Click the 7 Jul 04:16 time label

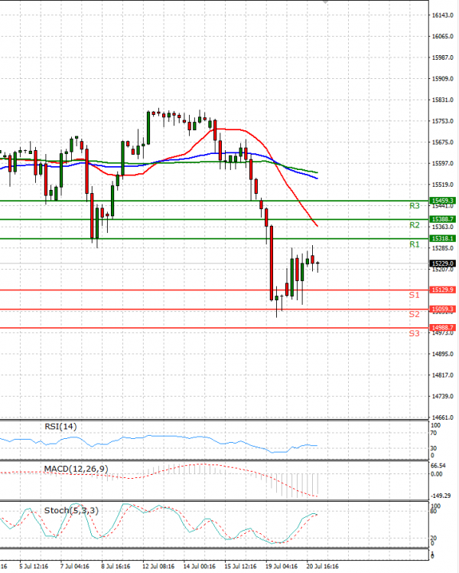(74, 566)
